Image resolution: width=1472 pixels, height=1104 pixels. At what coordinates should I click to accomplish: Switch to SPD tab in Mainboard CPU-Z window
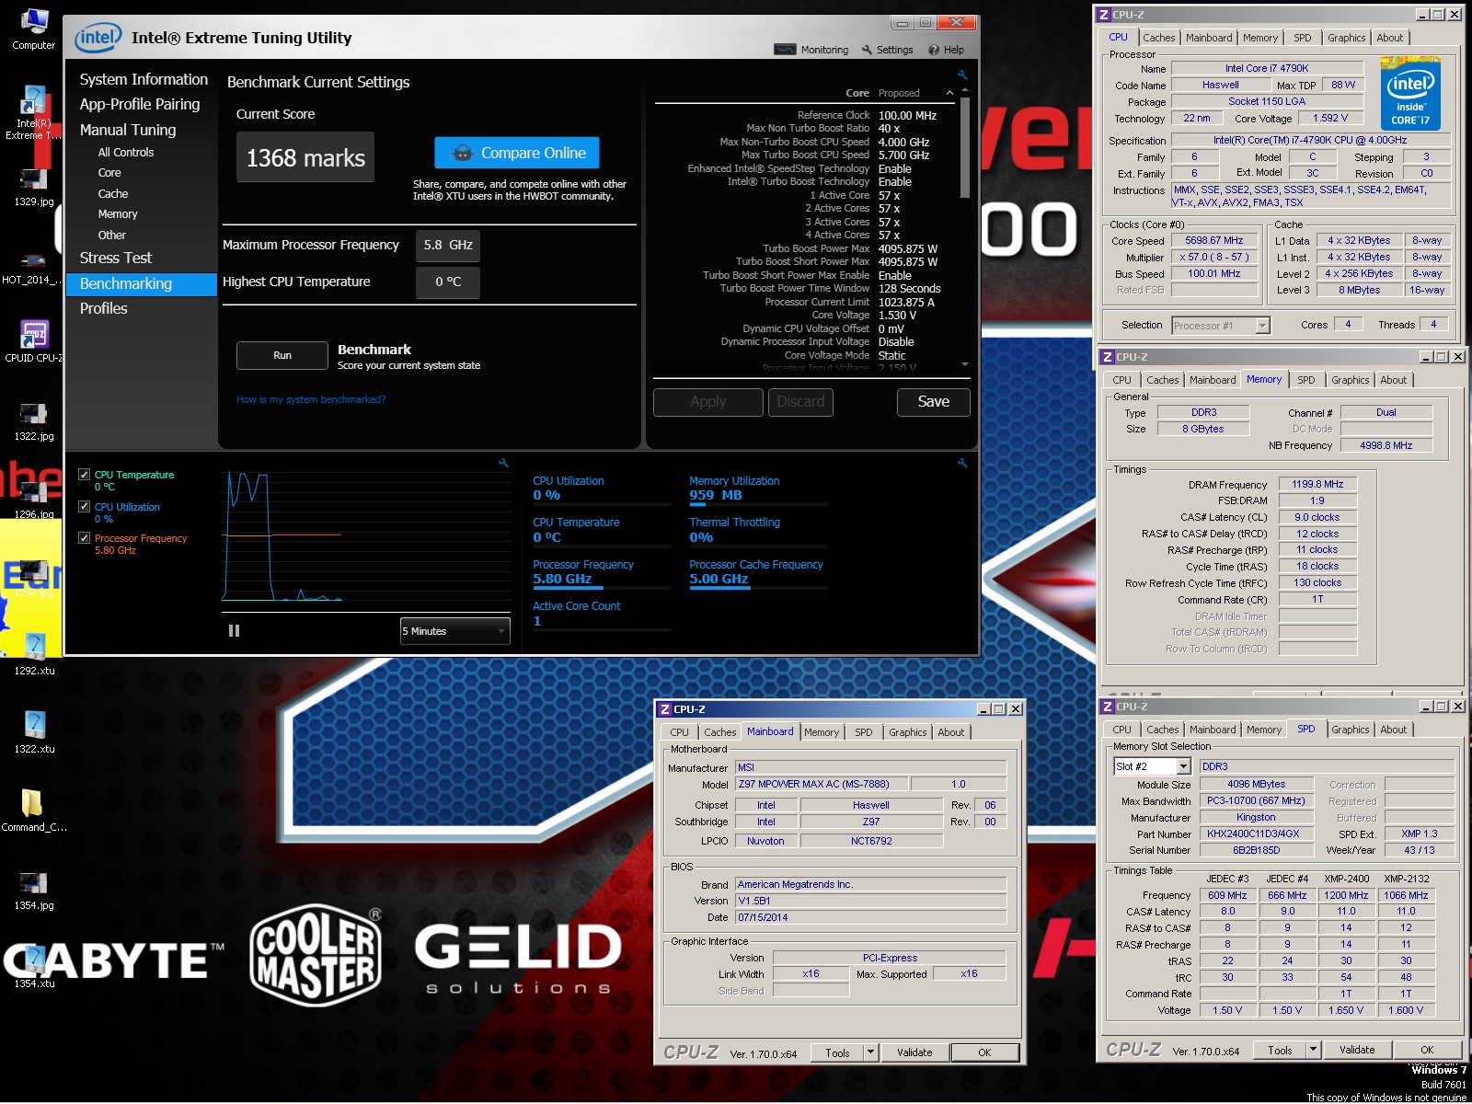point(863,732)
